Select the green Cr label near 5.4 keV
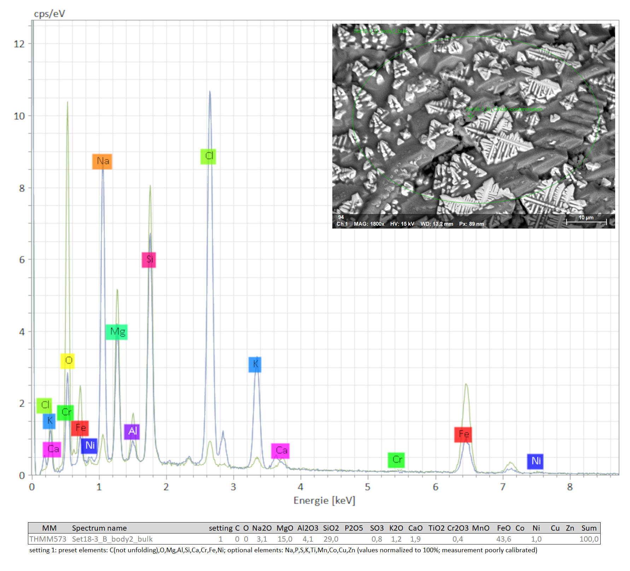The height and width of the screenshot is (571, 630). tap(396, 460)
